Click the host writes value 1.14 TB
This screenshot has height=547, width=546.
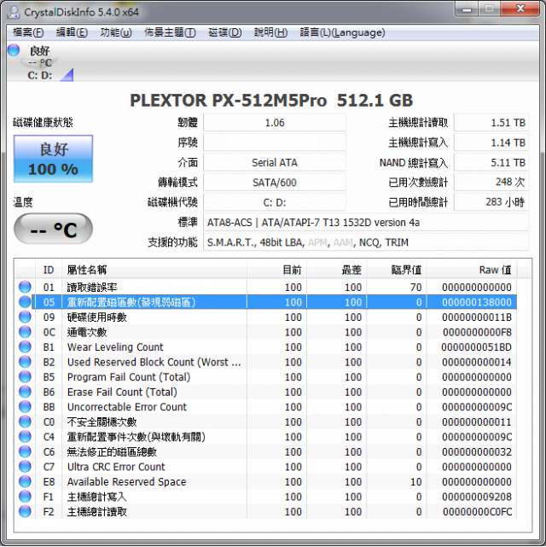(491, 143)
